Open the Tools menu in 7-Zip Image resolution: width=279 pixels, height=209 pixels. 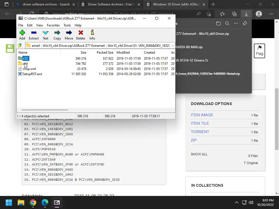(x=67, y=25)
